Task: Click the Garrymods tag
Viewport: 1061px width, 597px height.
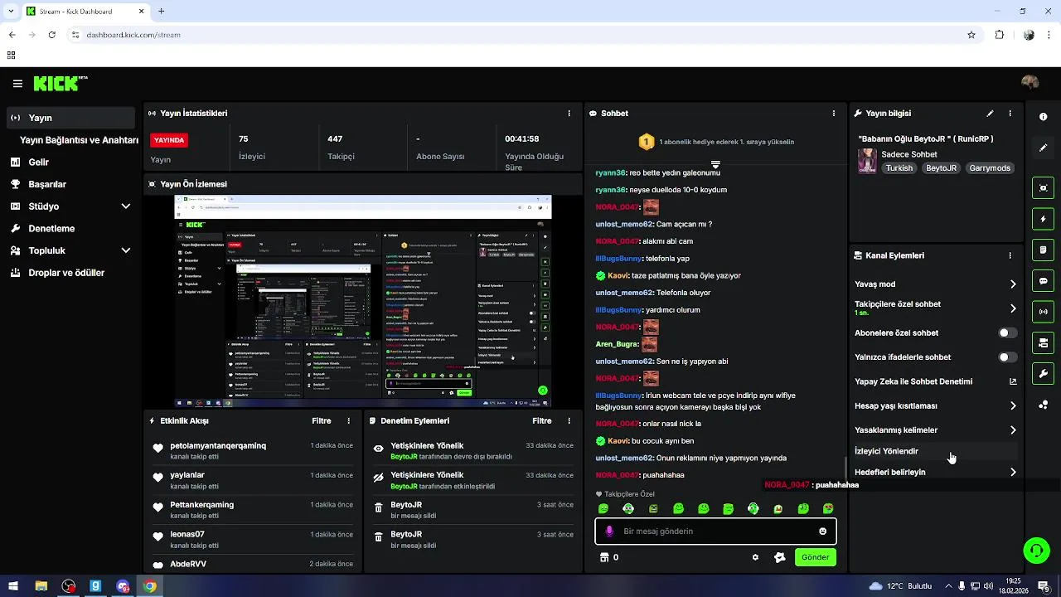Action: pos(990,168)
